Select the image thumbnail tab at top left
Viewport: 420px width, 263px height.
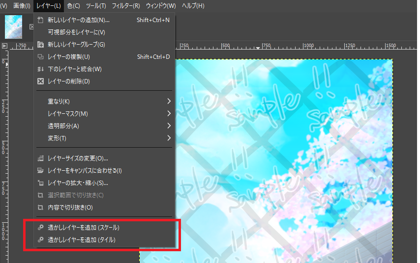pyautogui.click(x=13, y=27)
